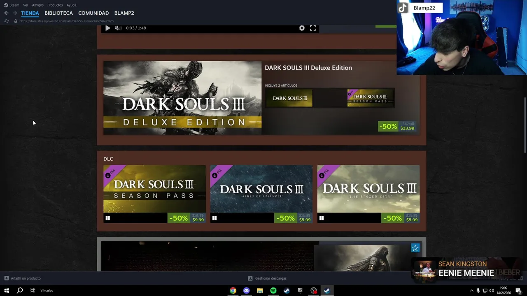Screen dimensions: 527x296
Task: Switch to the BIBLIOTECA tab
Action: coord(58,13)
